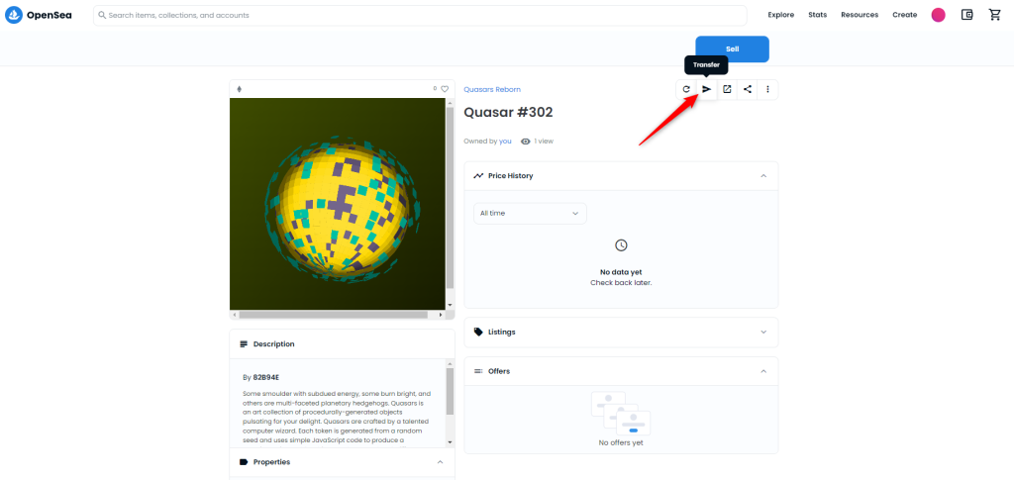The width and height of the screenshot is (1014, 480).
Task: Refresh metadata using the reload icon
Action: pyautogui.click(x=685, y=89)
